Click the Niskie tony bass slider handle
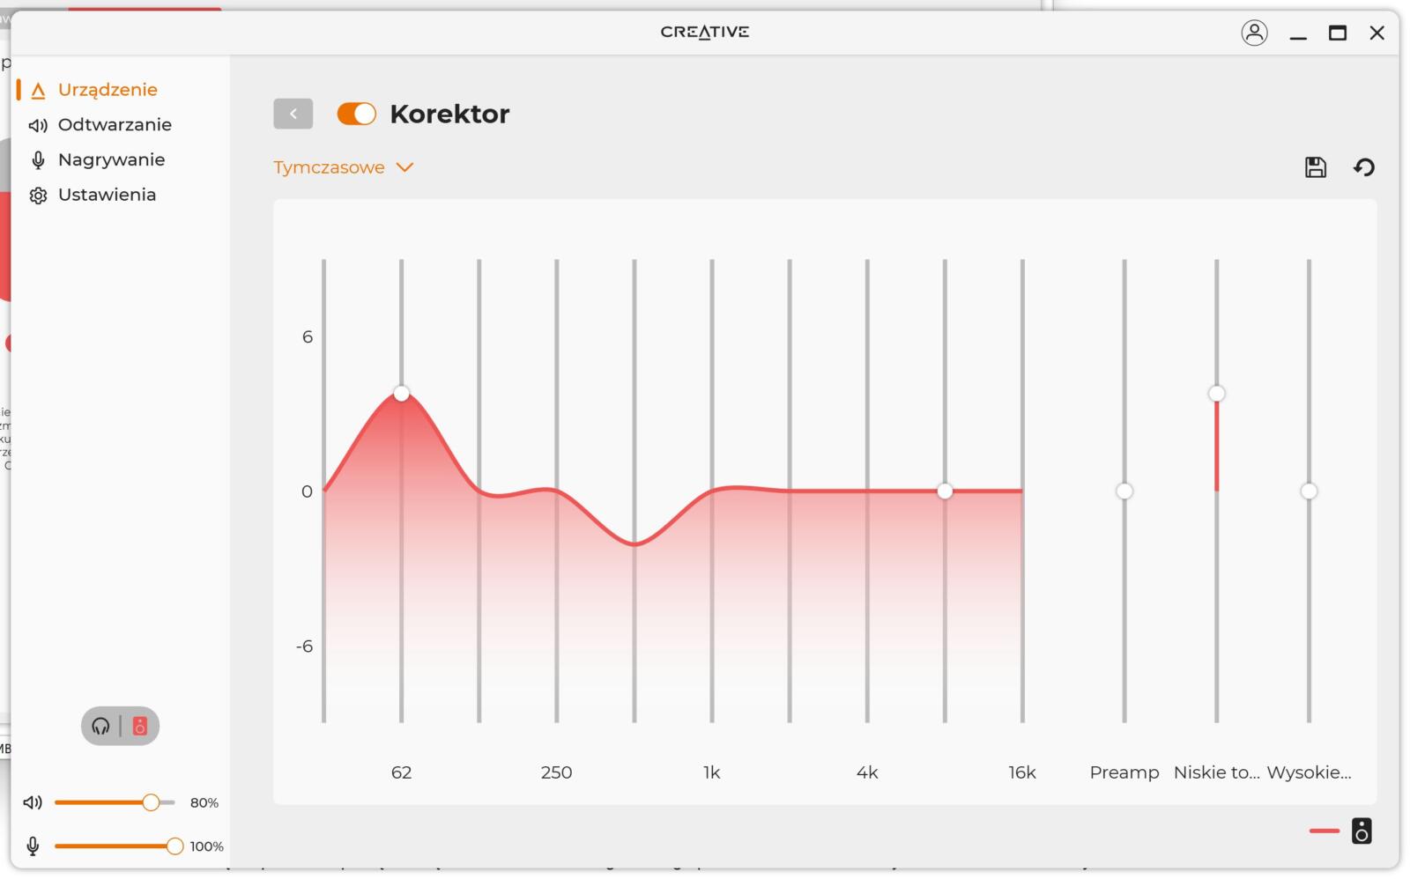The image size is (1410, 879). (x=1217, y=394)
